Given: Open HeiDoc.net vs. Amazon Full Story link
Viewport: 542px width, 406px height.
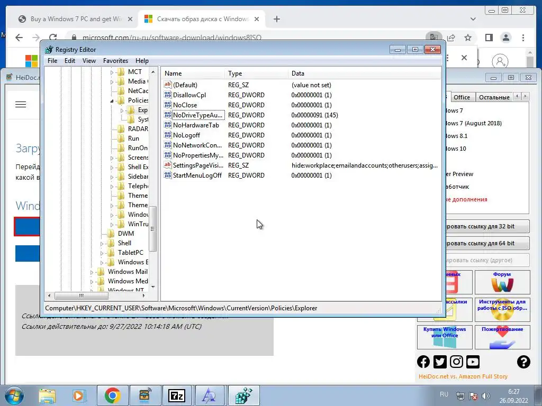Looking at the screenshot, I should click(463, 376).
